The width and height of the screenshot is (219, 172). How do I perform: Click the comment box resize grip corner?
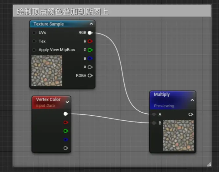(209, 164)
